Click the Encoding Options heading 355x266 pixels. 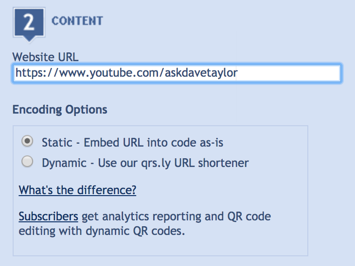(60, 110)
